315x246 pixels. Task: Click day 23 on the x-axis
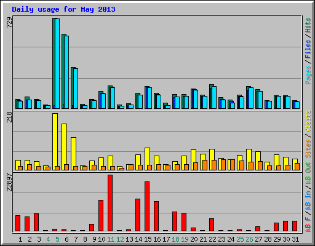coord(221,239)
